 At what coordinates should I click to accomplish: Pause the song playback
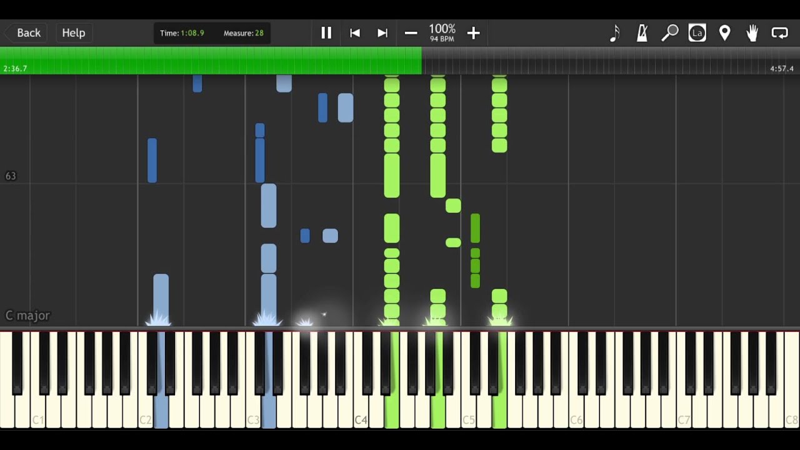[326, 33]
